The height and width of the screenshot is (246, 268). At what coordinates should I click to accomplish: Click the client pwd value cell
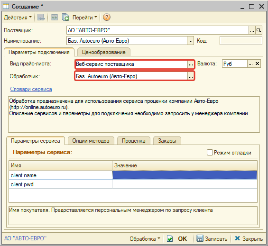[185, 184]
